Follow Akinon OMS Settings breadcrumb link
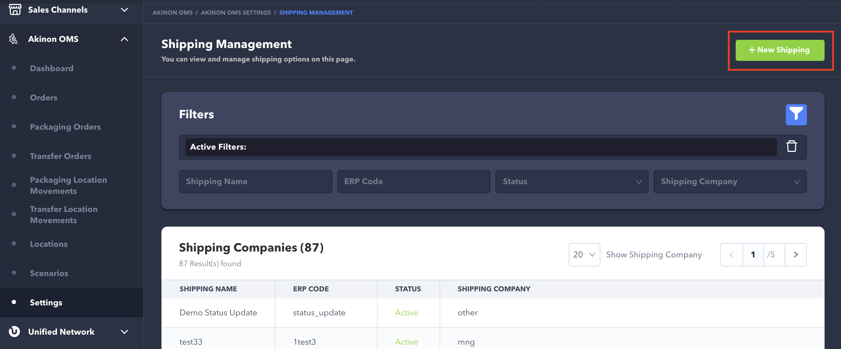 click(x=235, y=12)
